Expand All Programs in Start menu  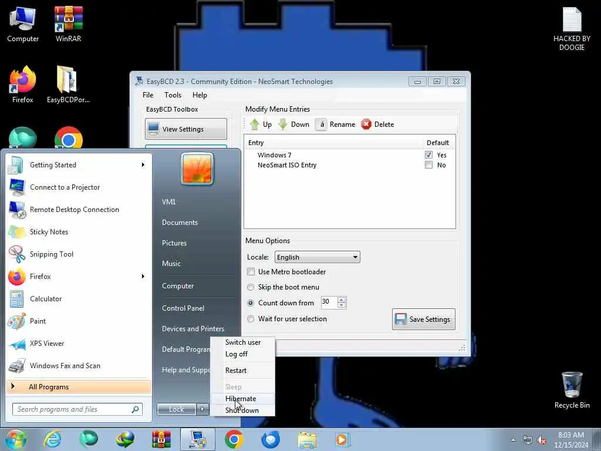tap(79, 386)
